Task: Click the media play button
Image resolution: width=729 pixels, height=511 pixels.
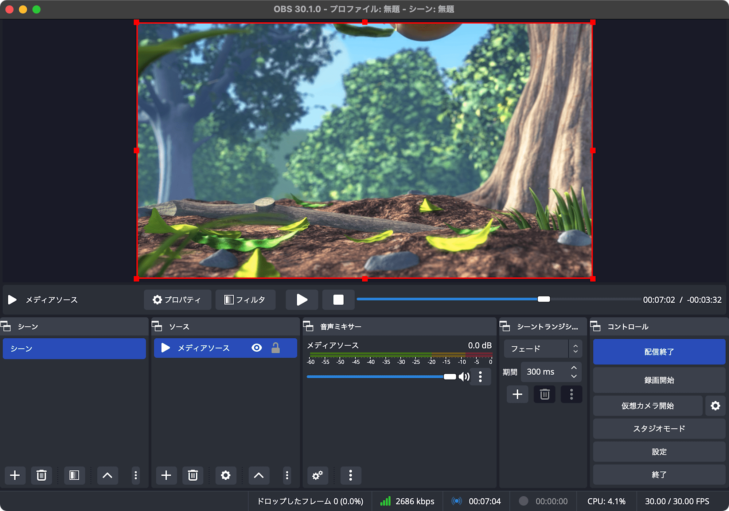Action: 302,300
